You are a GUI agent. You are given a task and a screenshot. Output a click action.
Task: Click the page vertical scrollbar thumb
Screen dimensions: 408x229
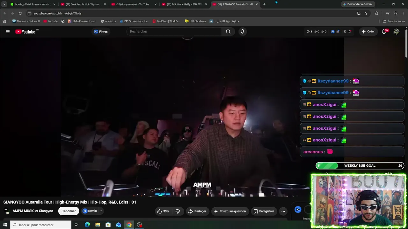point(406,44)
